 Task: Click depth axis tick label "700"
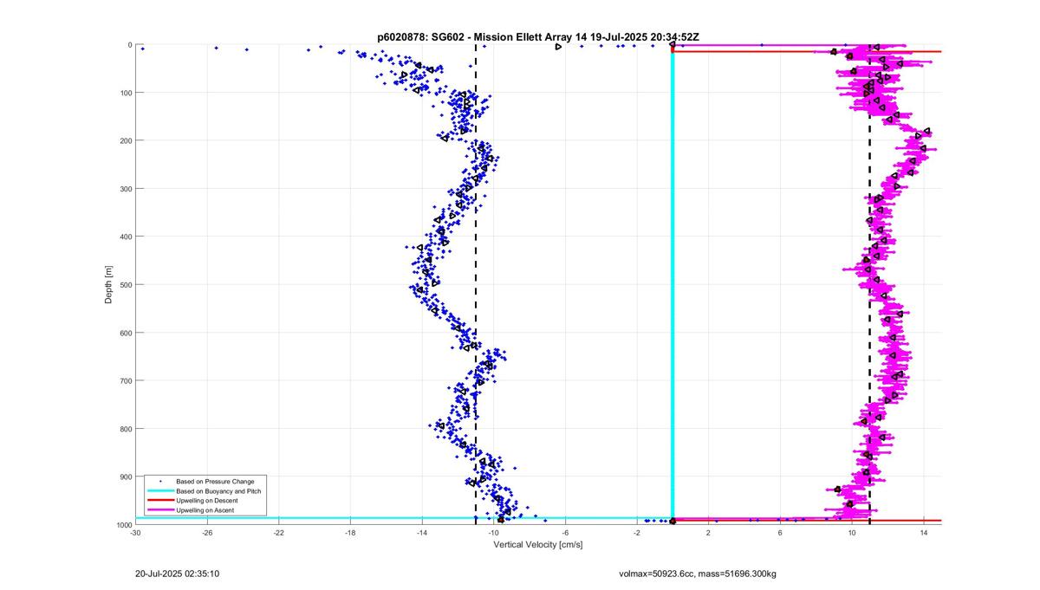pyautogui.click(x=125, y=380)
